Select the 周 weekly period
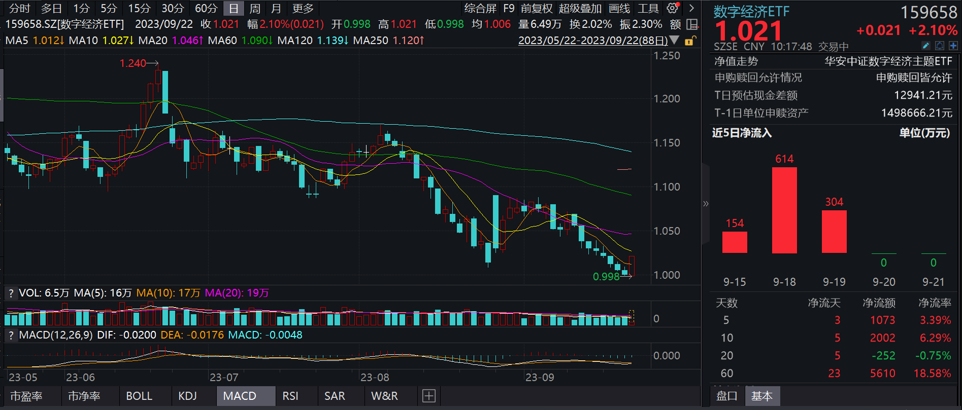The width and height of the screenshot is (962, 410). [255, 9]
